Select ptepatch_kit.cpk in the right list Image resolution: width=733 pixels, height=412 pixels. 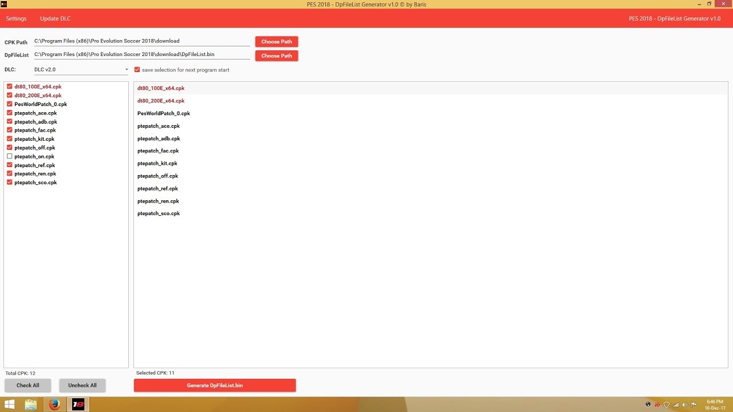[x=431, y=164]
